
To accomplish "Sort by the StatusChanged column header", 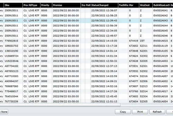I will [104, 5].
